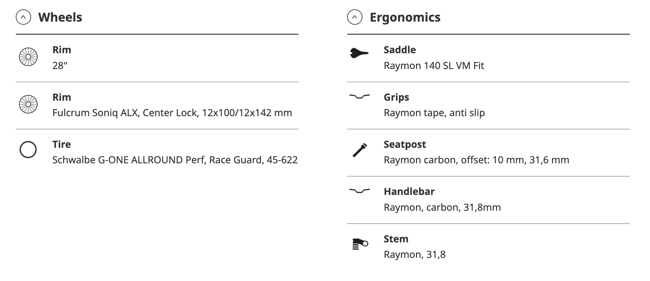Click the wheel icon beside 28" rim
The height and width of the screenshot is (281, 650).
pyautogui.click(x=28, y=57)
